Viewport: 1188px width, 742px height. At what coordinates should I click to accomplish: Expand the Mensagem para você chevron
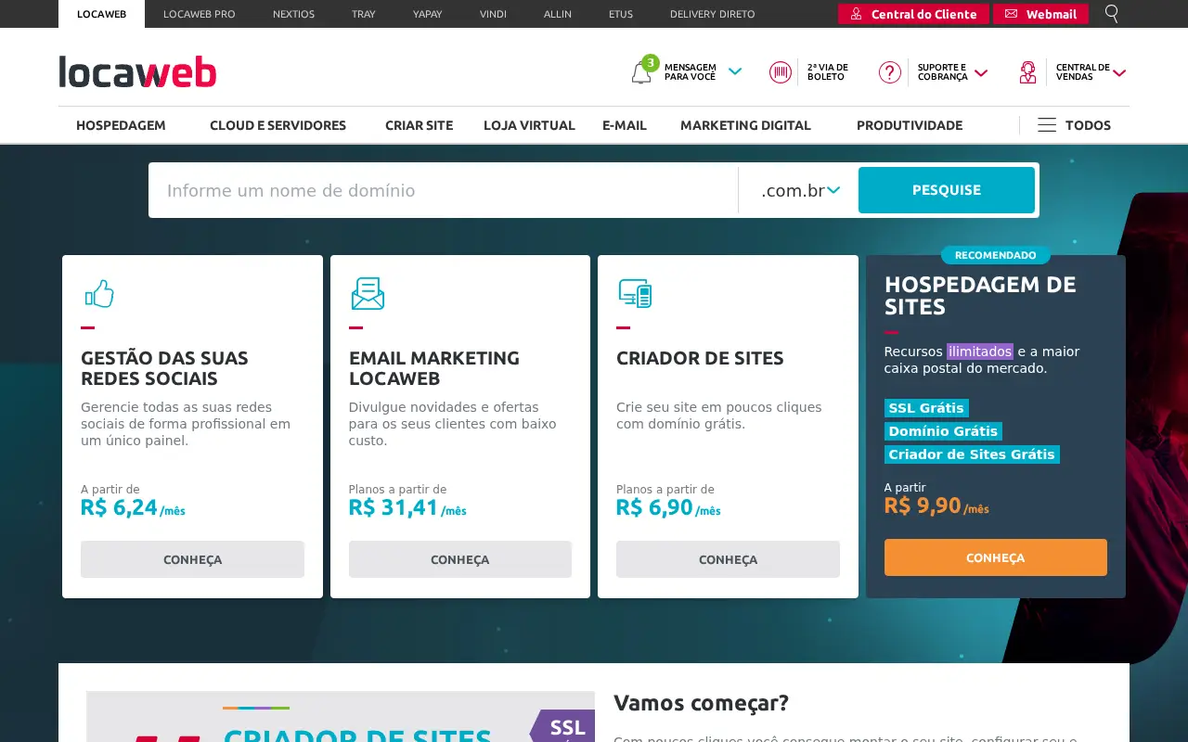pyautogui.click(x=735, y=71)
